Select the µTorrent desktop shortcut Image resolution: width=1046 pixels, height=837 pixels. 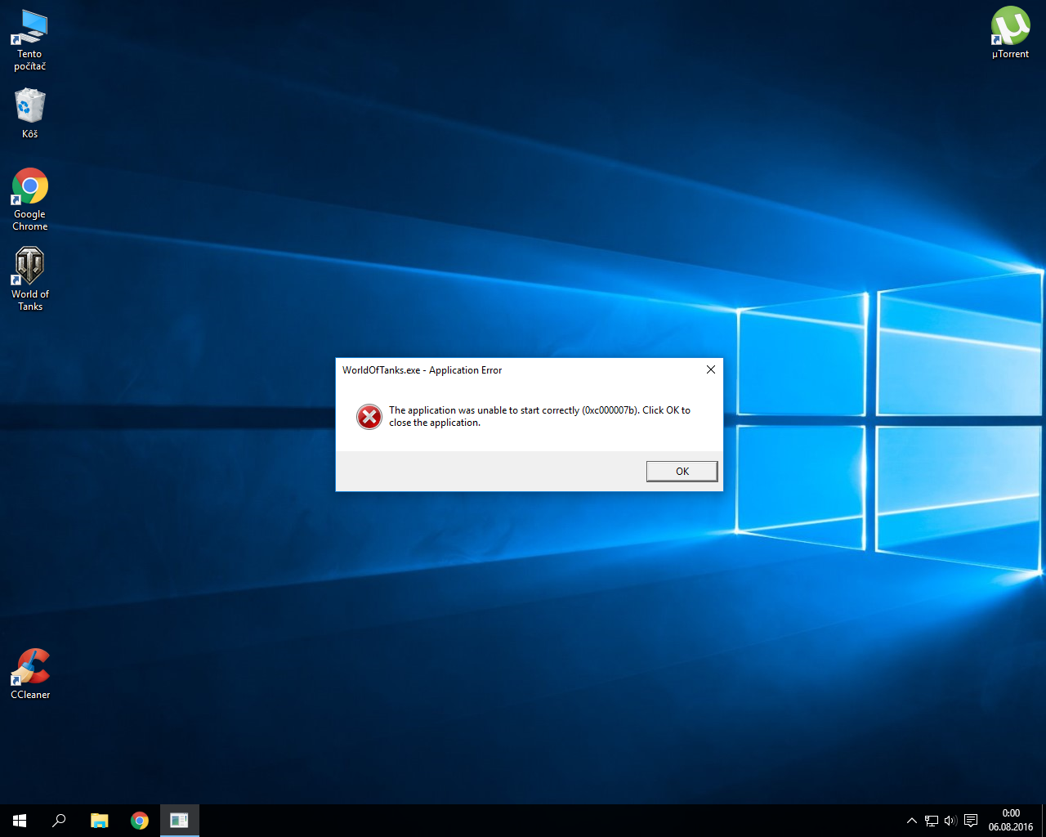1010,33
